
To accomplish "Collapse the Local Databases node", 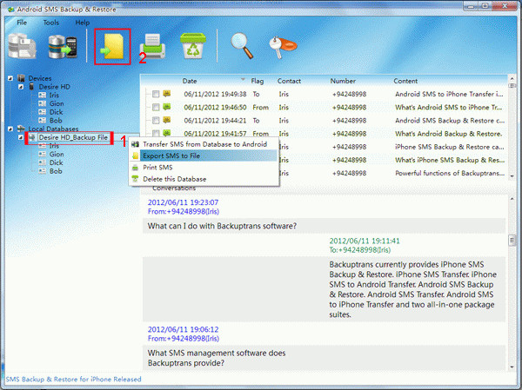I will click(x=10, y=129).
